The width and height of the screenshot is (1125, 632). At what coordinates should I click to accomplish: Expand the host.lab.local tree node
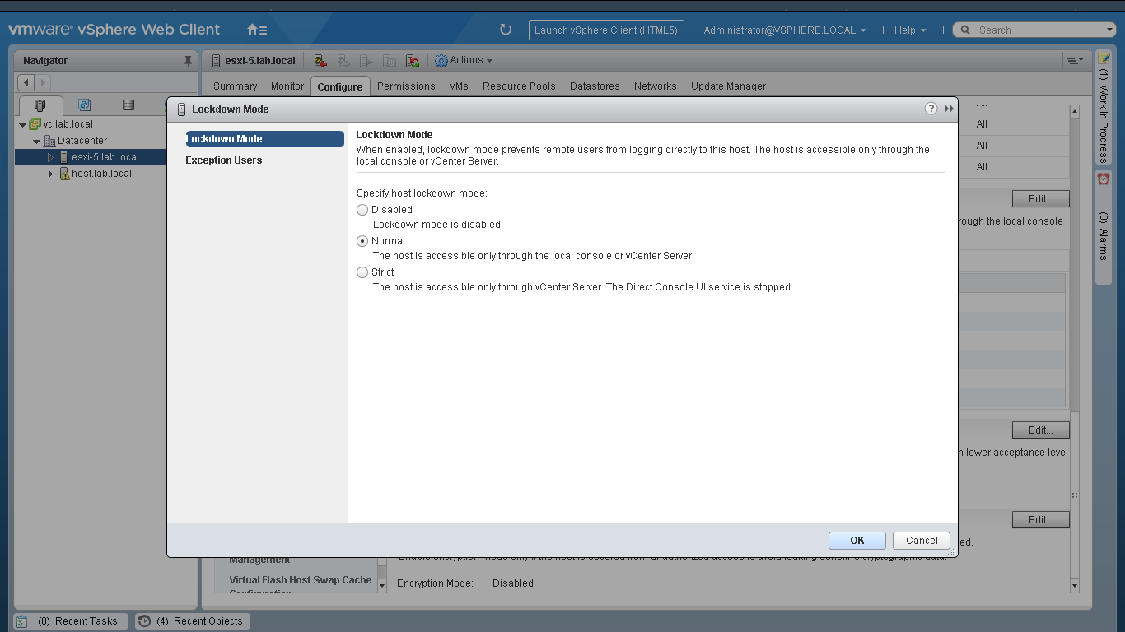tap(50, 174)
